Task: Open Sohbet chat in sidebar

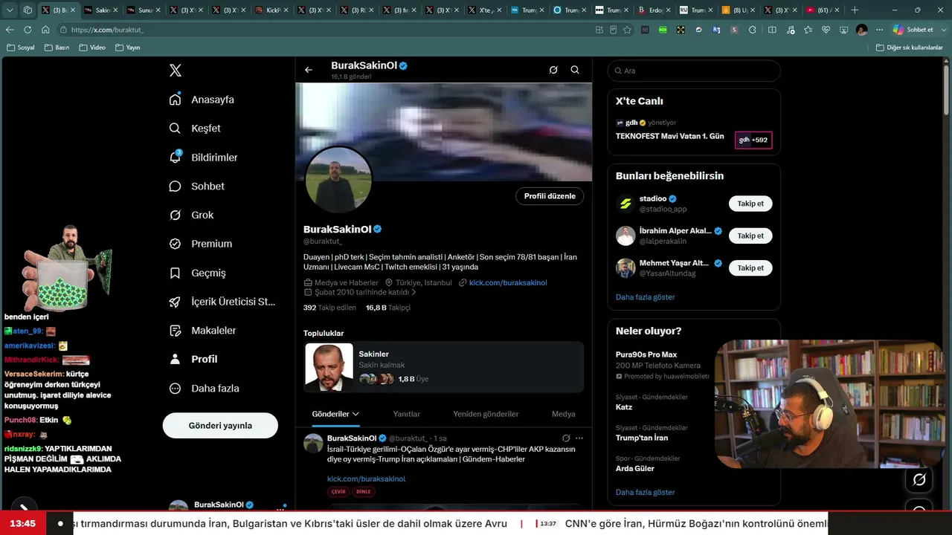Action: coord(196,187)
